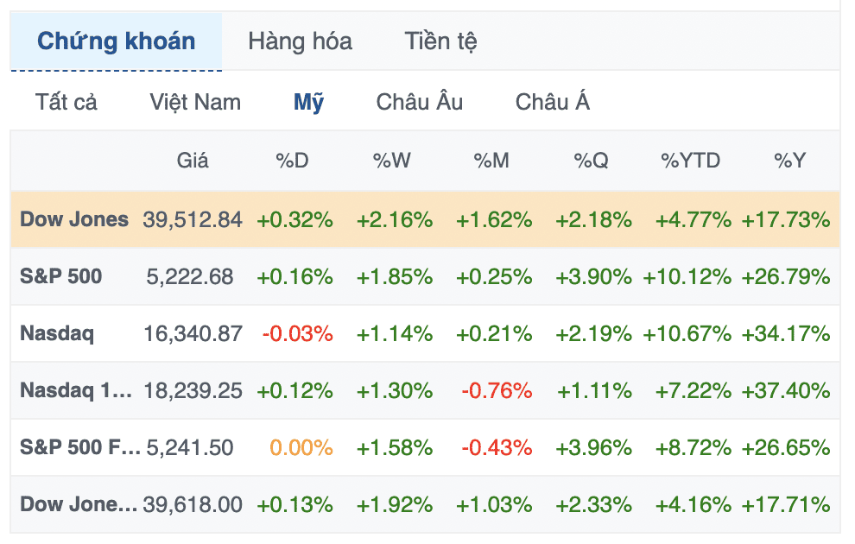Open the Dow Jone... futures row
This screenshot has height=544, width=855.
[x=79, y=505]
